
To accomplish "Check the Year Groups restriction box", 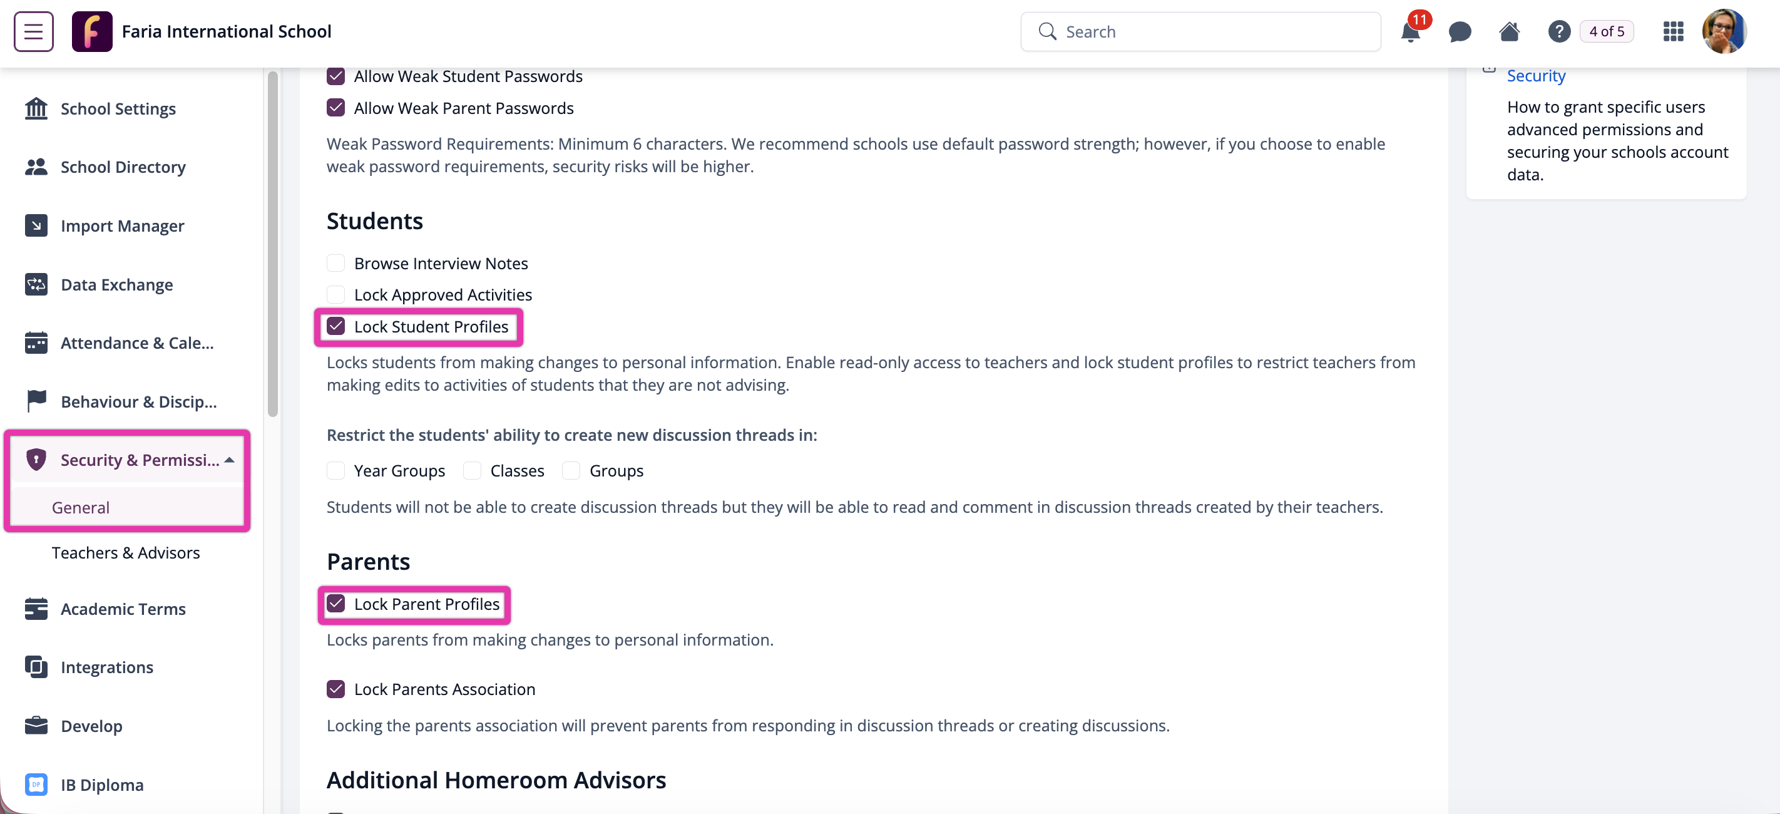I will [336, 471].
